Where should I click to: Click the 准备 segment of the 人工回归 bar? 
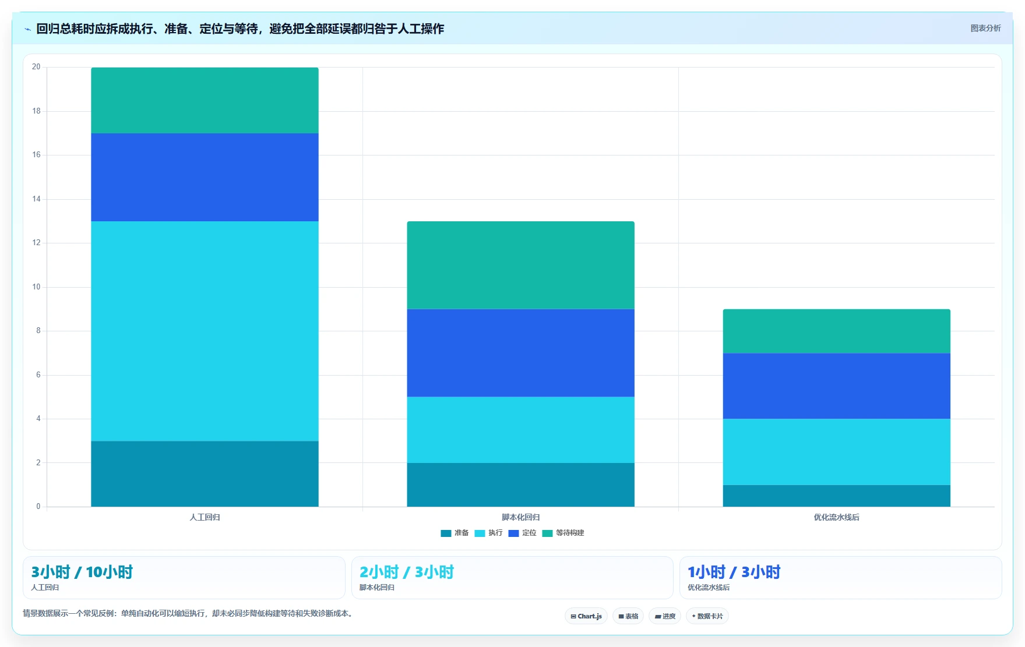pos(205,473)
